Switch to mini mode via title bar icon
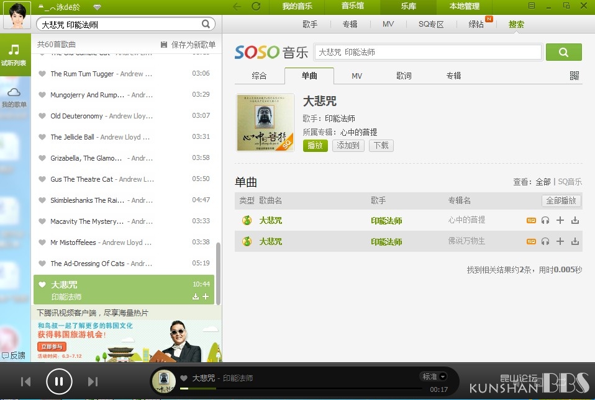Screen dimensions: 595x400 point(566,6)
